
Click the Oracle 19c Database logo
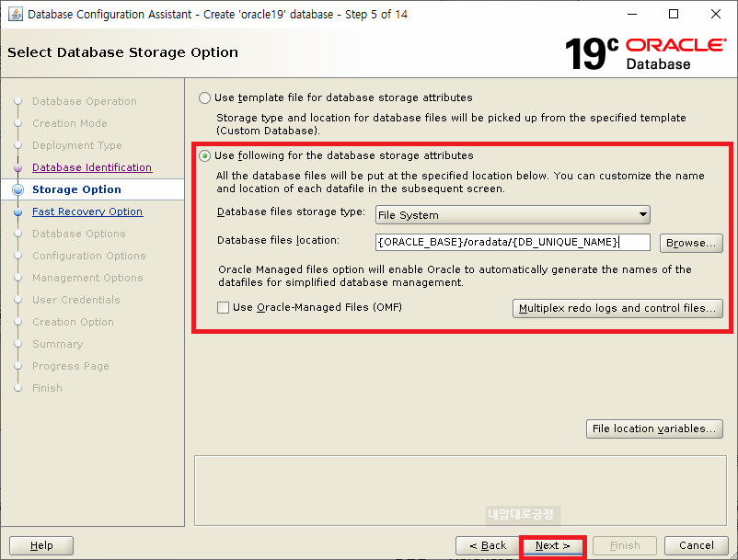coord(645,53)
